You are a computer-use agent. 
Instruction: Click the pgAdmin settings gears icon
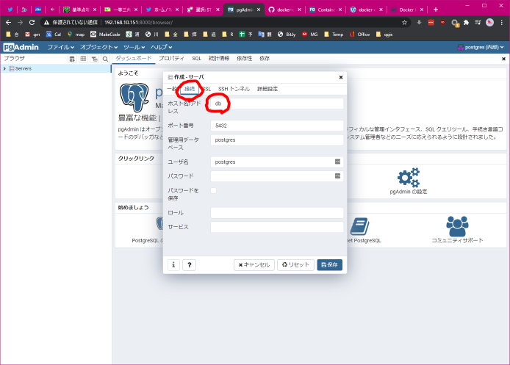(408, 177)
